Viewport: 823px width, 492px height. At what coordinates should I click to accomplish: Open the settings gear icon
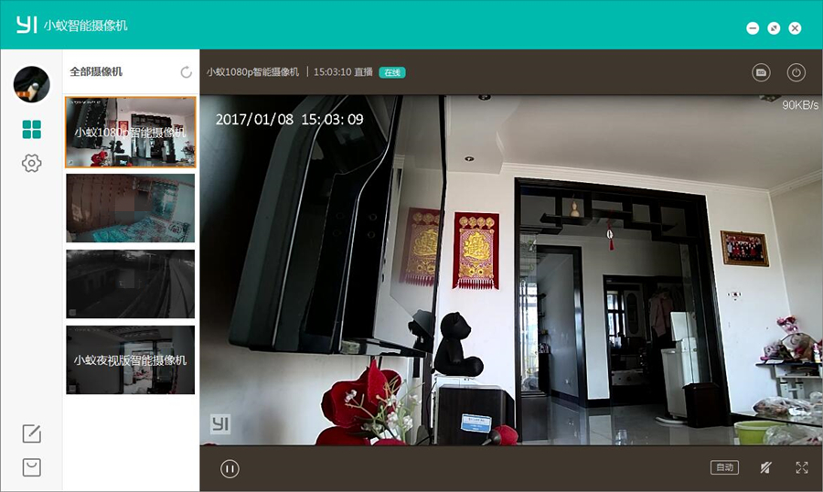pos(31,164)
